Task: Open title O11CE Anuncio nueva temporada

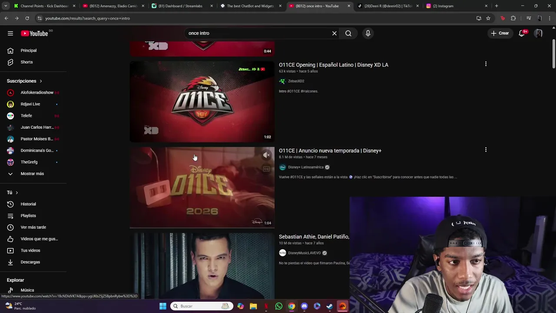Action: click(330, 151)
